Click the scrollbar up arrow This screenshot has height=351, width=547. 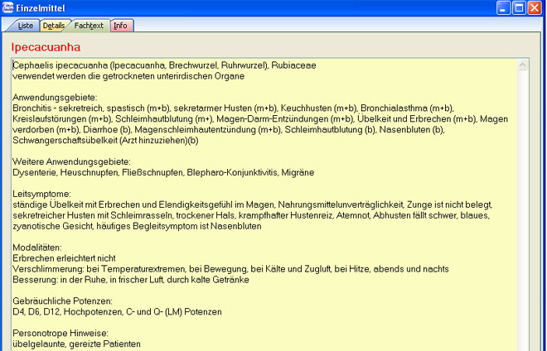pos(522,64)
